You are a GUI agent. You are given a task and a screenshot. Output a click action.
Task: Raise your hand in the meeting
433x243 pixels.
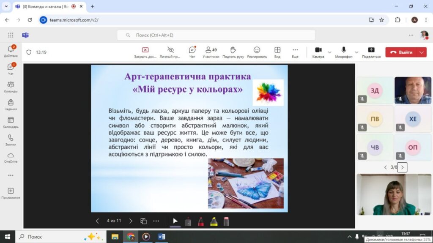tap(233, 52)
